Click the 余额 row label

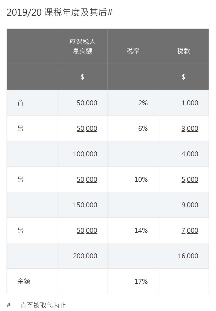(24, 281)
